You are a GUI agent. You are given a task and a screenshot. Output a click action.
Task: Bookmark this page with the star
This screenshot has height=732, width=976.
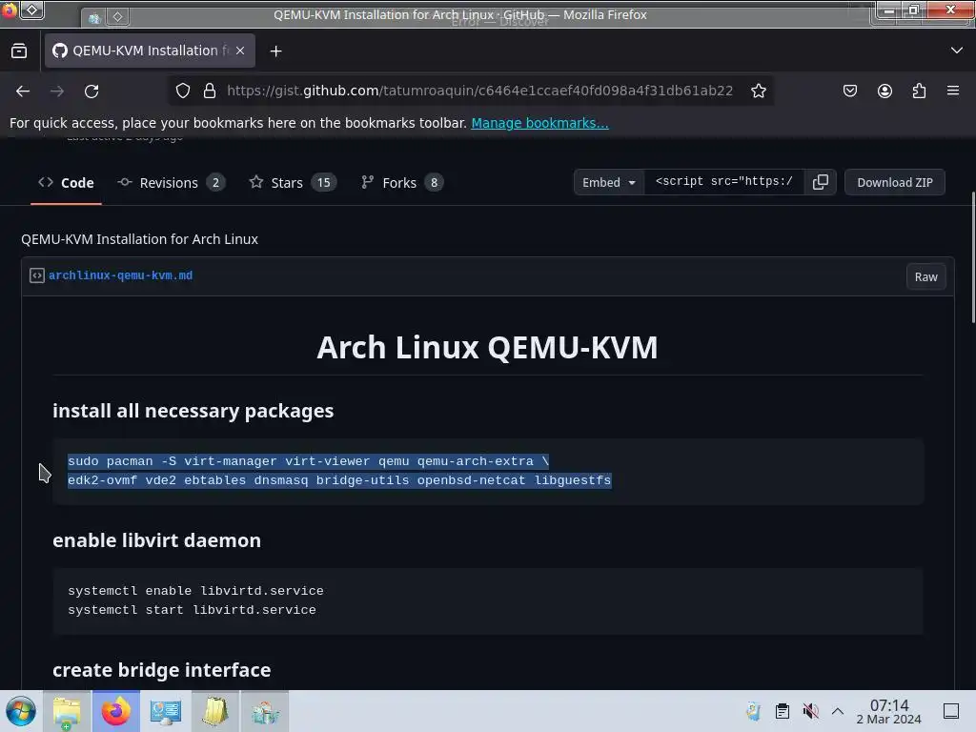point(758,91)
